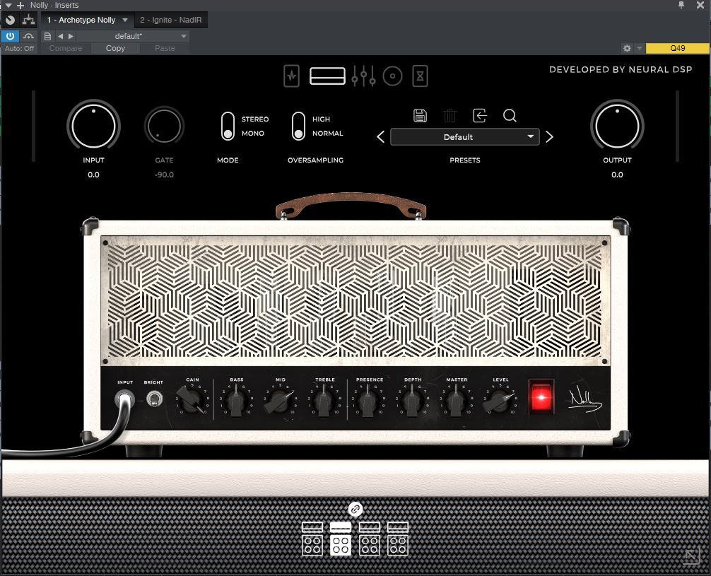This screenshot has width=711, height=576.
Task: Import preset using arrow-in icon
Action: click(480, 116)
